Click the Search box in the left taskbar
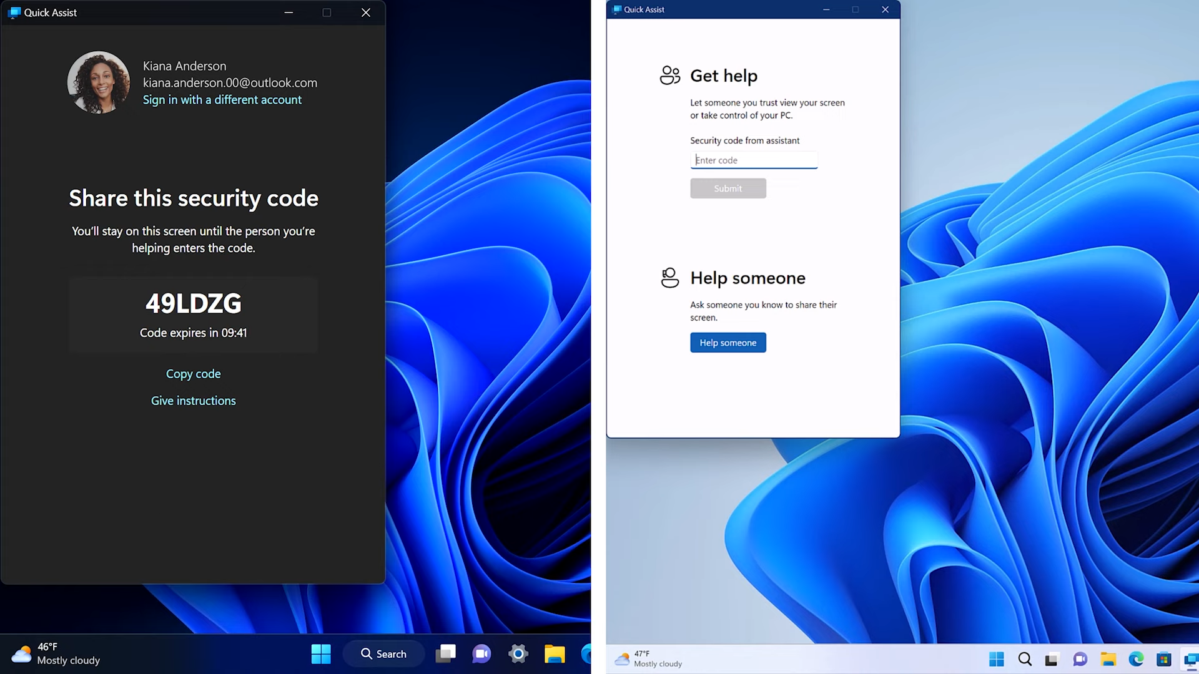This screenshot has width=1199, height=674. [x=383, y=653]
